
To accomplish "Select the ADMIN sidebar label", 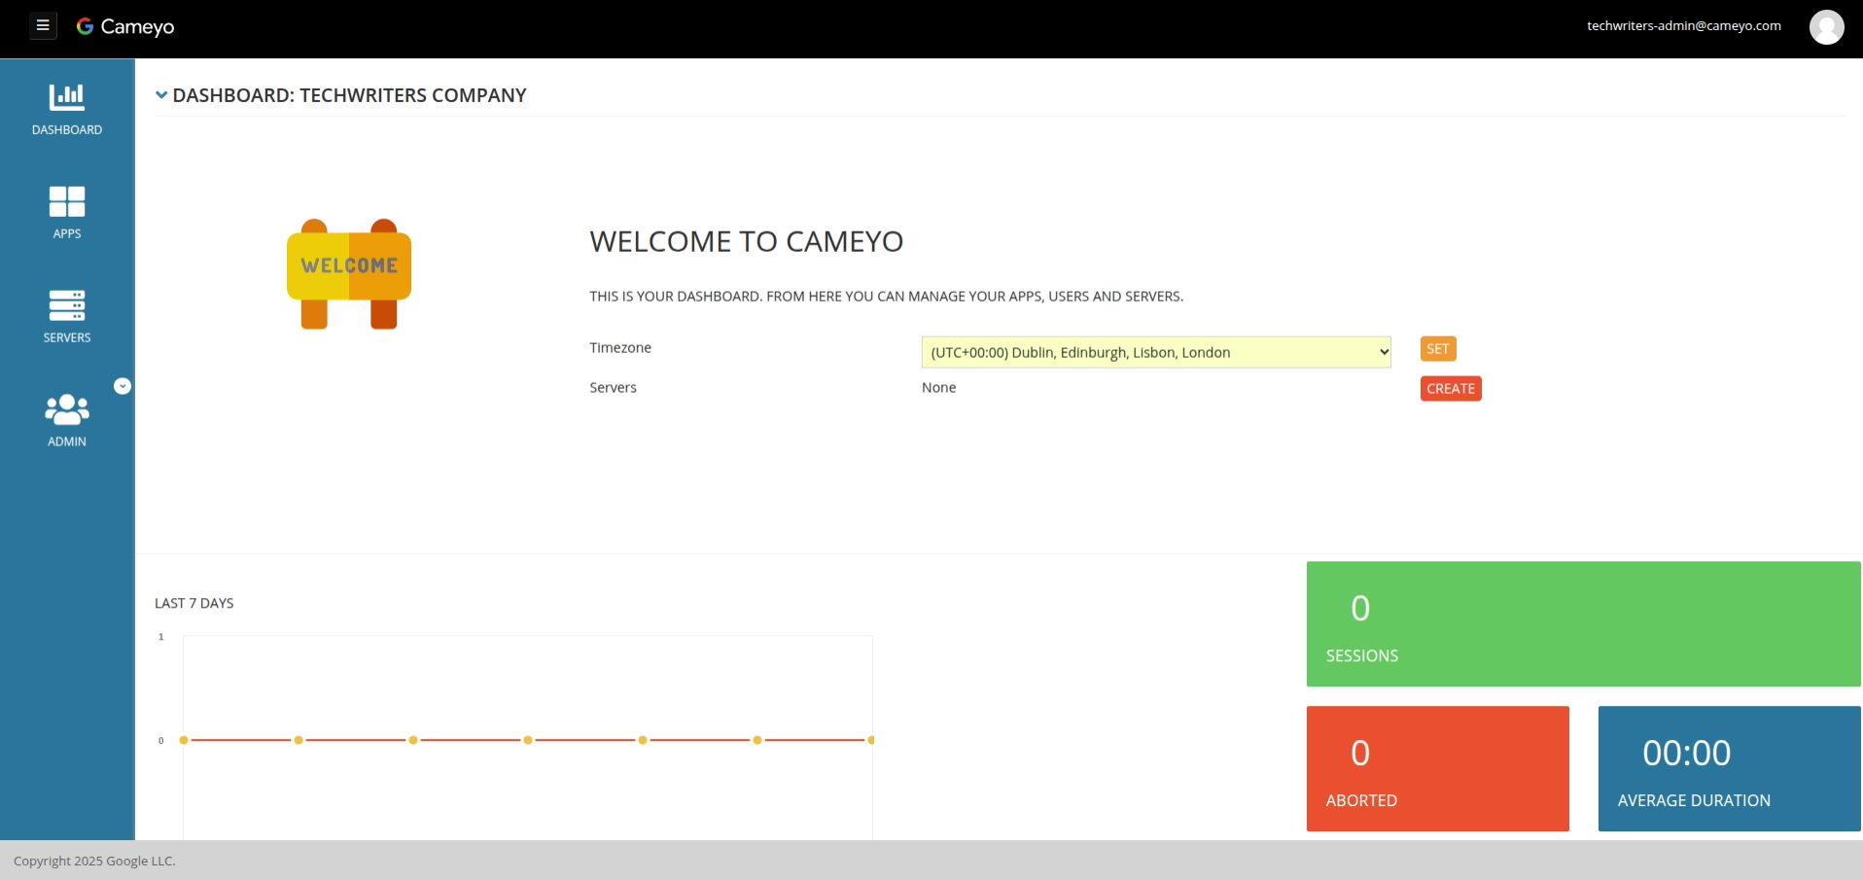I will pos(67,442).
